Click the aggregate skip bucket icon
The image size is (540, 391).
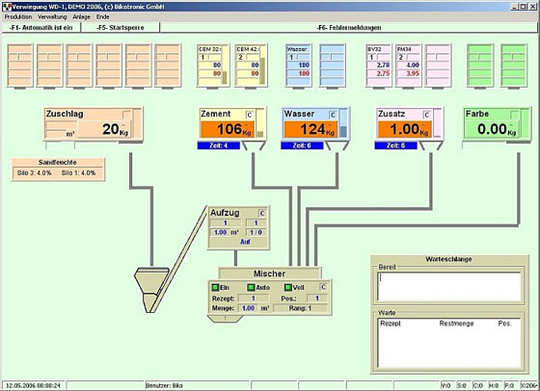tap(151, 290)
